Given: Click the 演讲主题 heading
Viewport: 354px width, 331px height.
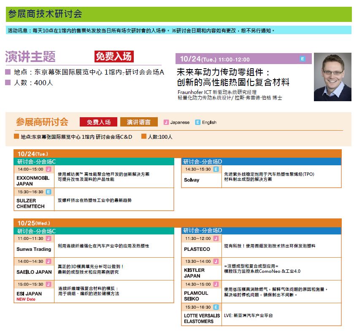Looking at the screenshot, I should (x=30, y=57).
